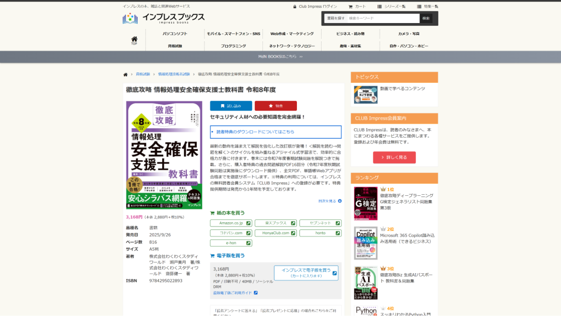Open モバイル・スマートフォン・SNS category menu
This screenshot has height=316, width=561.
click(233, 33)
